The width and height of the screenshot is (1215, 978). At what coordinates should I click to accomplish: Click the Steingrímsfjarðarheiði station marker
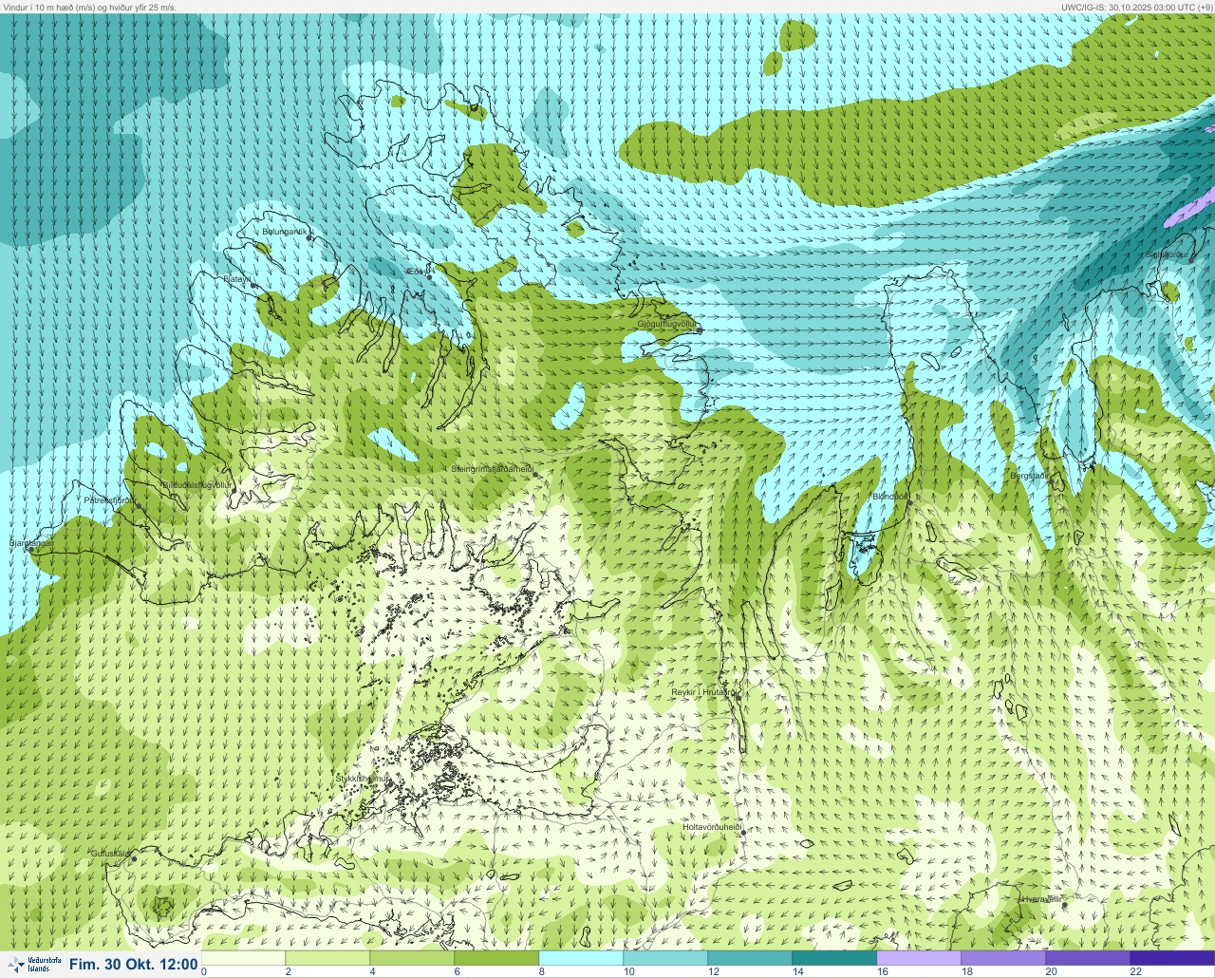click(x=535, y=475)
